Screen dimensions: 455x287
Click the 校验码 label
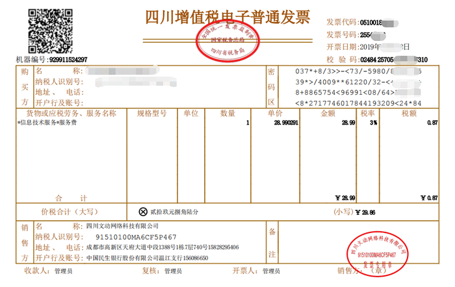click(342, 60)
